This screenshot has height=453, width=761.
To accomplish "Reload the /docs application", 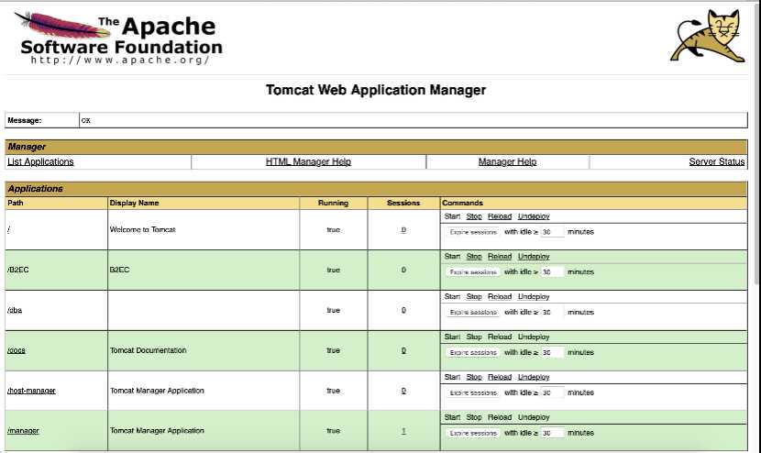I will point(500,337).
